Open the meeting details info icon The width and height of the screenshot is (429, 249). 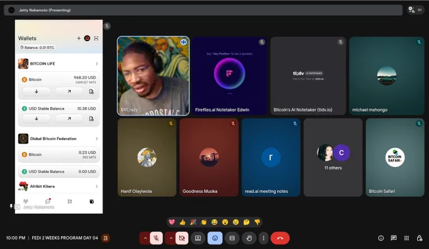tap(381, 238)
